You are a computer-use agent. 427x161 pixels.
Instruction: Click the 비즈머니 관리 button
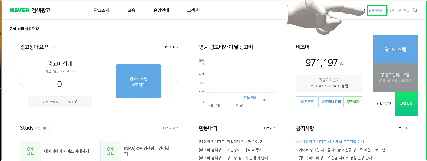(x=331, y=102)
